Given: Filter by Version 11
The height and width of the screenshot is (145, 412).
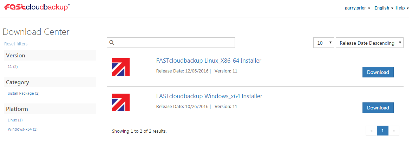Looking at the screenshot, I should coord(13,67).
